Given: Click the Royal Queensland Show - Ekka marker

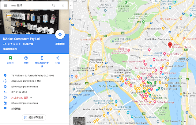Looking at the screenshot, I should pos(175,2).
